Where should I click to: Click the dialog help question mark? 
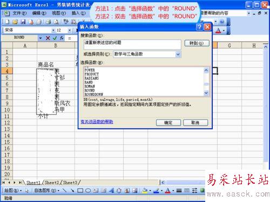click(199, 27)
